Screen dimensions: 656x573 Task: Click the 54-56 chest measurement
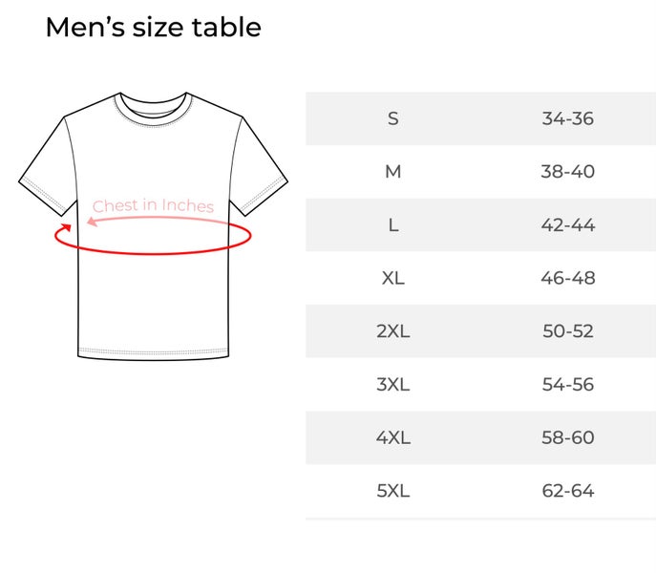coord(568,385)
